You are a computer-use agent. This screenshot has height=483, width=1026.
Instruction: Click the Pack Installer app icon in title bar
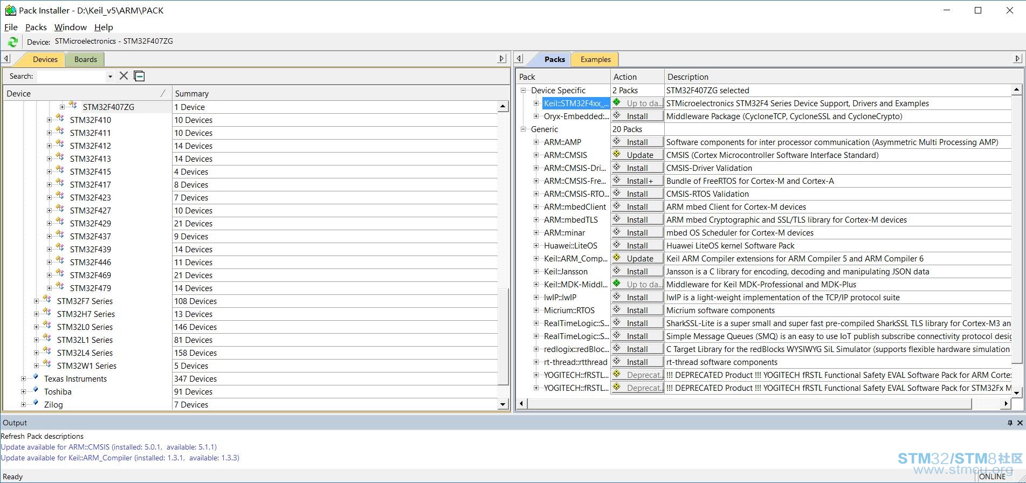10,10
